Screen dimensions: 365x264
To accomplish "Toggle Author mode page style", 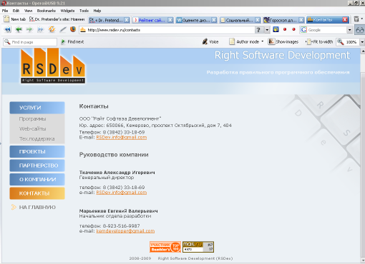I will click(x=245, y=42).
